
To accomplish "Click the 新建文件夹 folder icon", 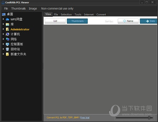I will [7, 54].
